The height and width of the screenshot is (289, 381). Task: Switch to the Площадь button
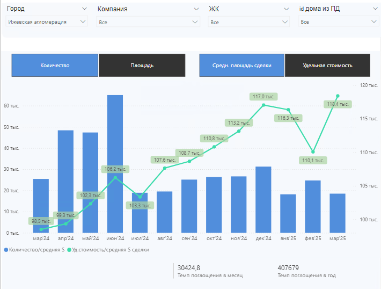tap(142, 65)
